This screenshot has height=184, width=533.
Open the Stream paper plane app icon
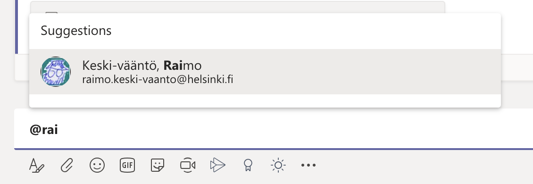click(217, 165)
